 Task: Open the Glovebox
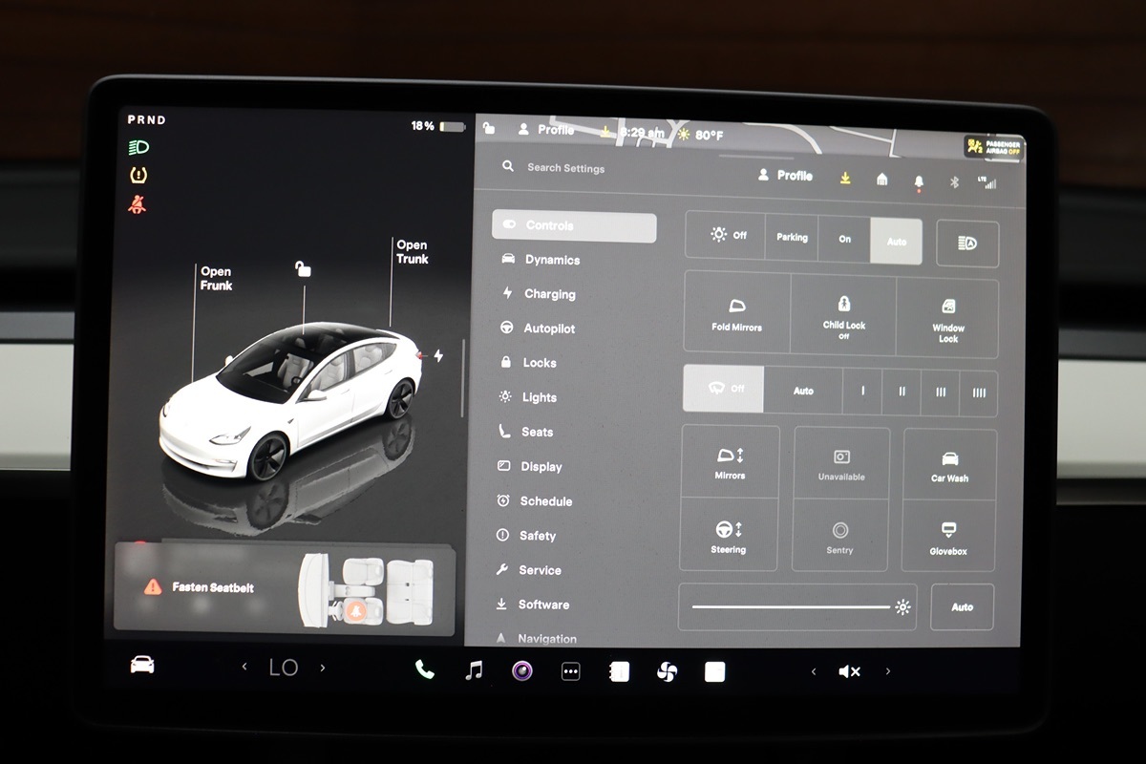[948, 537]
